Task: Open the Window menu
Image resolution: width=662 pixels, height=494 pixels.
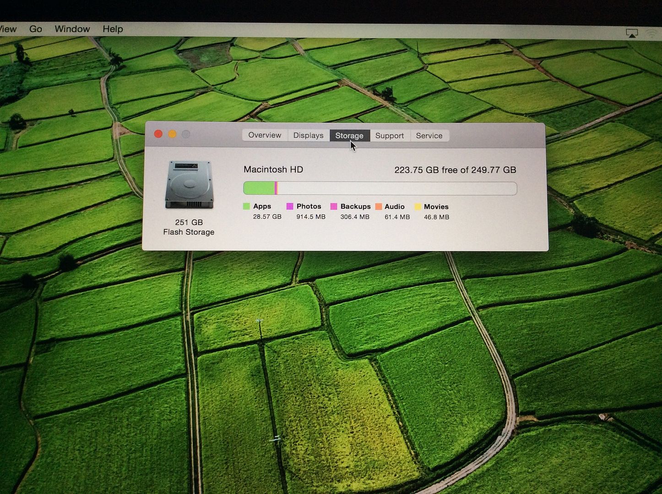Action: click(72, 29)
